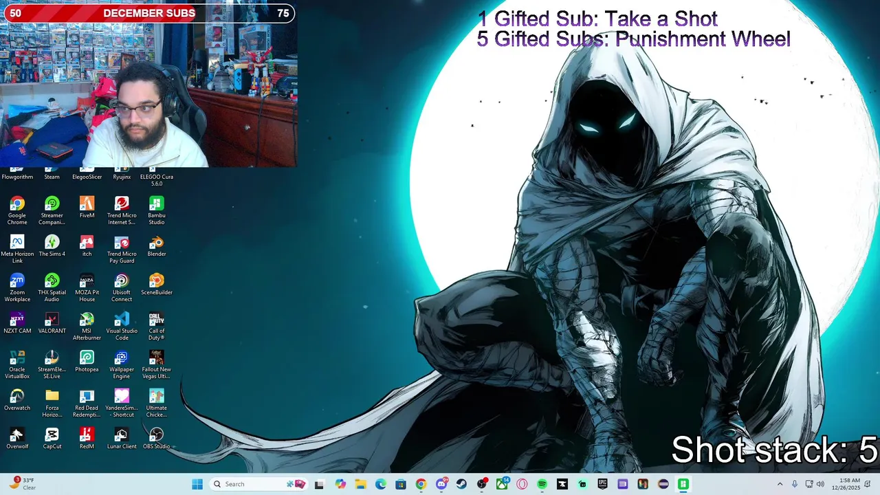
Task: Select VALORANT desktop icon
Action: (x=52, y=322)
